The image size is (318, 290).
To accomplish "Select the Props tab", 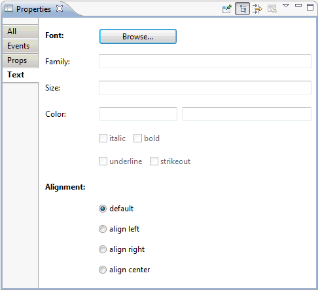I will [20, 60].
